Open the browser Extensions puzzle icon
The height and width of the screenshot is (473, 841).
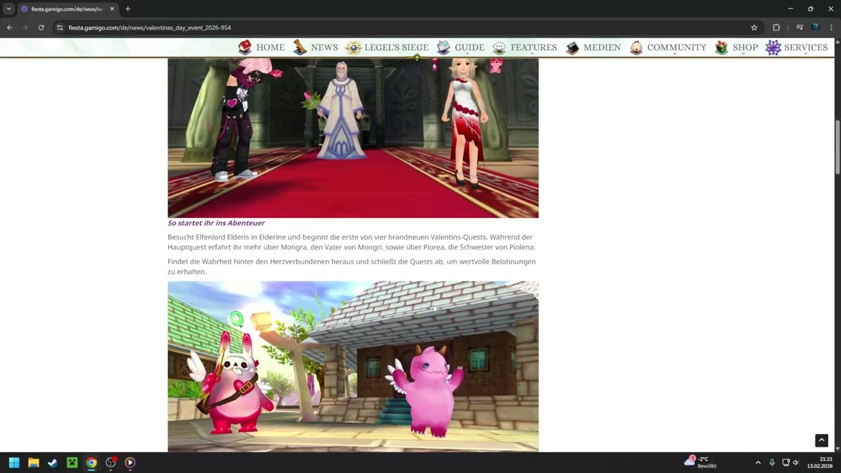pos(776,28)
